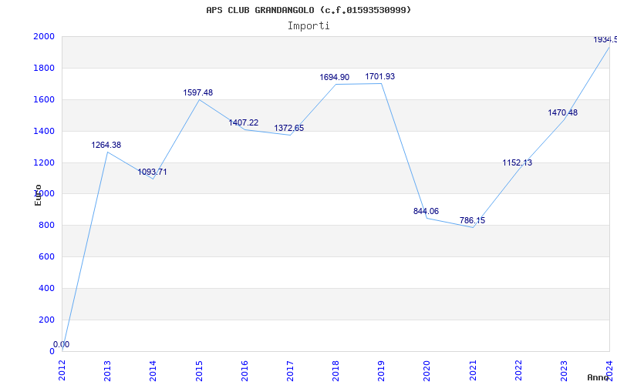Select the 786.15 data label
Image resolution: width=617 pixels, height=385 pixels.
point(472,220)
